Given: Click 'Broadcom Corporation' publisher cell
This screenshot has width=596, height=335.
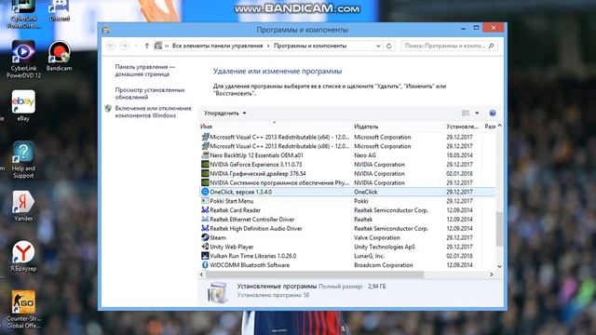Looking at the screenshot, I should (x=383, y=264).
